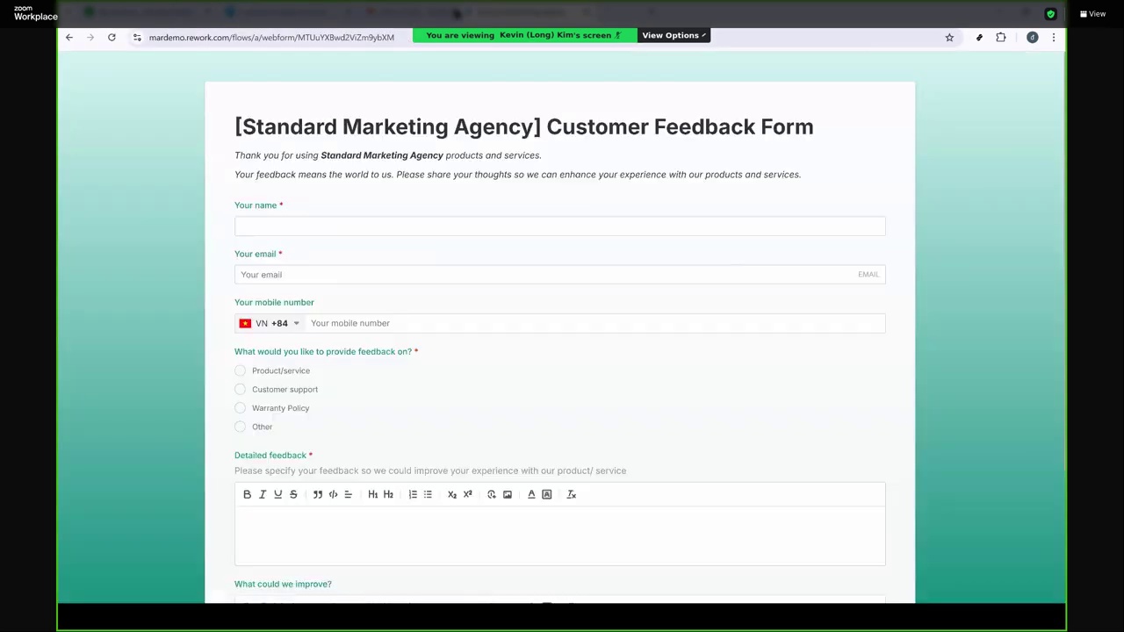The height and width of the screenshot is (632, 1124).
Task: Click the Zoom Workplace logo
Action: [x=35, y=13]
